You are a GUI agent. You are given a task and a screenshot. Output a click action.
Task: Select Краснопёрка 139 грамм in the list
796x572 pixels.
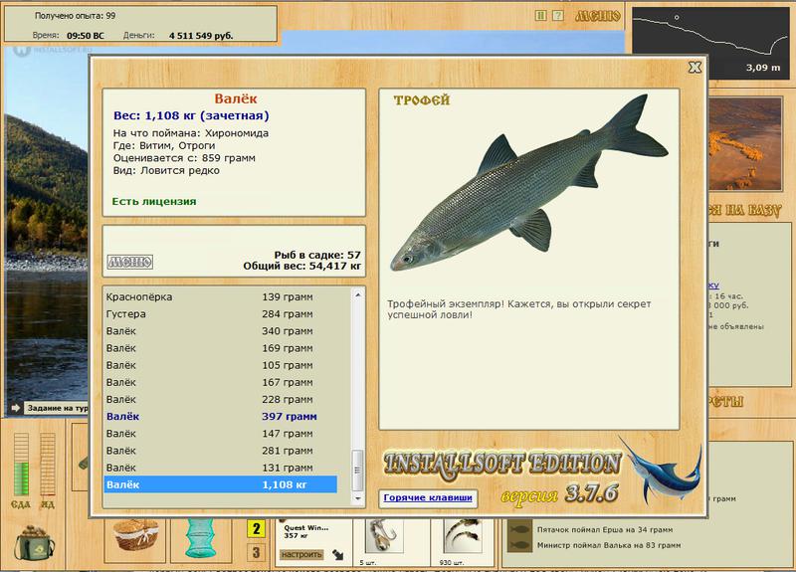pos(220,296)
